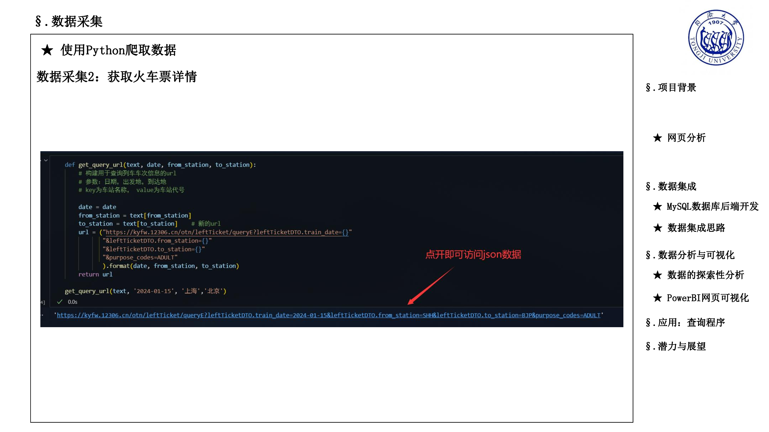Viewport: 769px width, 432px height.
Task: Jump to 应用：查询程序 section
Action: [685, 323]
